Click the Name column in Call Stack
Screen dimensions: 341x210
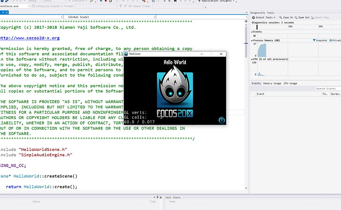pos(172,201)
